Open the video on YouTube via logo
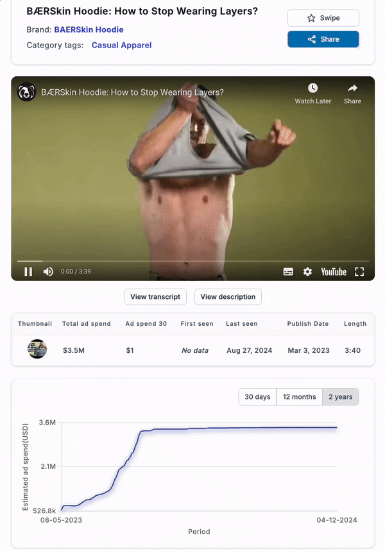Viewport: 385px width, 551px height. 334,271
